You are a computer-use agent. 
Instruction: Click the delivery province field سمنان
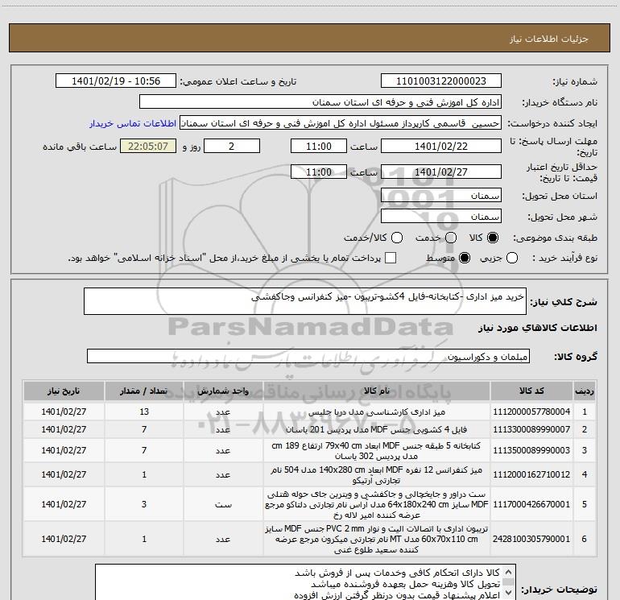point(441,196)
